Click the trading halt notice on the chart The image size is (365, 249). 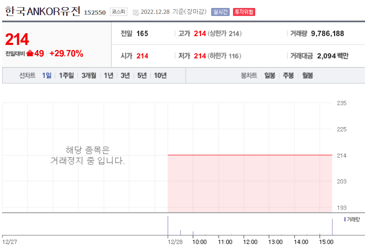click(x=93, y=155)
